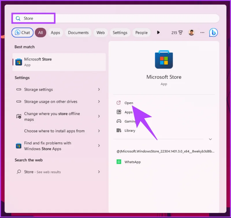Select the All filter tab

[x=40, y=32]
